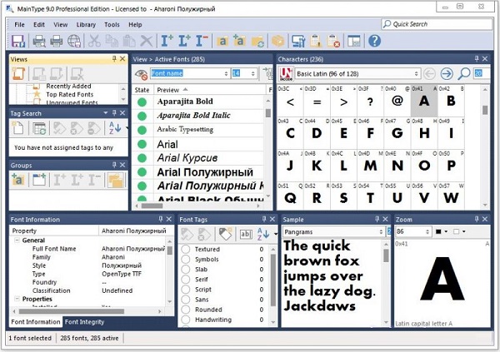Click the Paste clipboard icon
Viewport: 500px width, 352px height.
[129, 41]
